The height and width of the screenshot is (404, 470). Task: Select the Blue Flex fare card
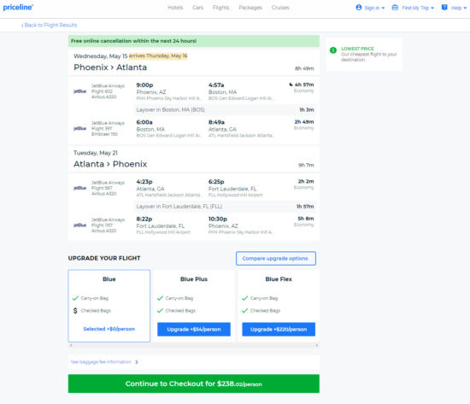279,306
